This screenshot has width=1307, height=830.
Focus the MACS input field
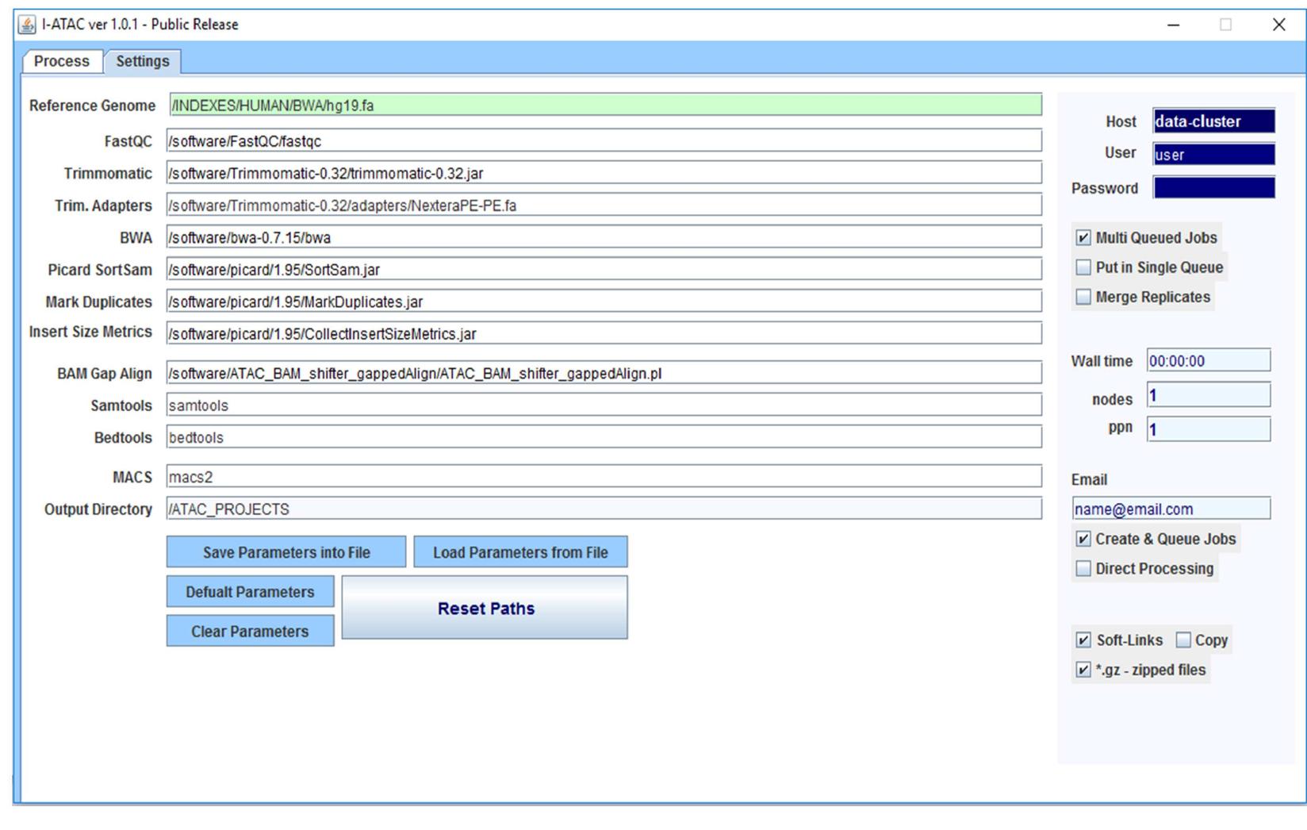tap(604, 477)
